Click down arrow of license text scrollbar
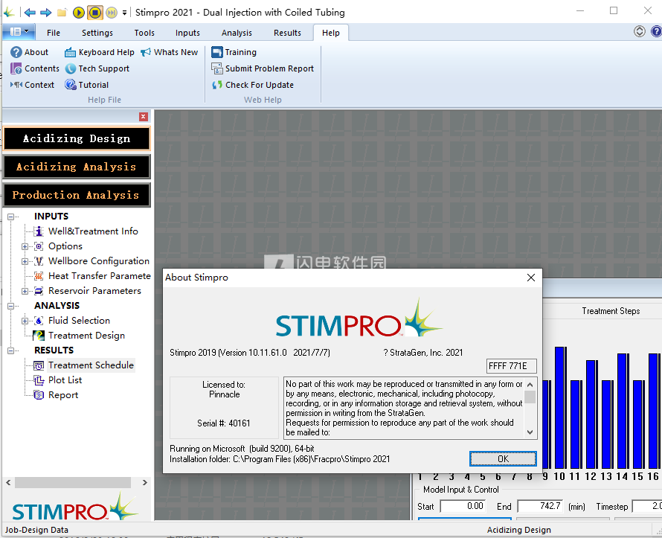Image resolution: width=662 pixels, height=538 pixels. tap(530, 432)
